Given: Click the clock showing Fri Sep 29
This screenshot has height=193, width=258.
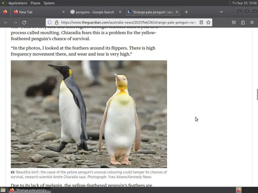Looking at the screenshot, I should click(244, 3).
